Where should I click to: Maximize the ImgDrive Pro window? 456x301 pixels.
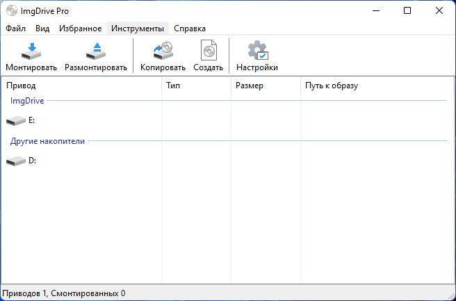[407, 10]
